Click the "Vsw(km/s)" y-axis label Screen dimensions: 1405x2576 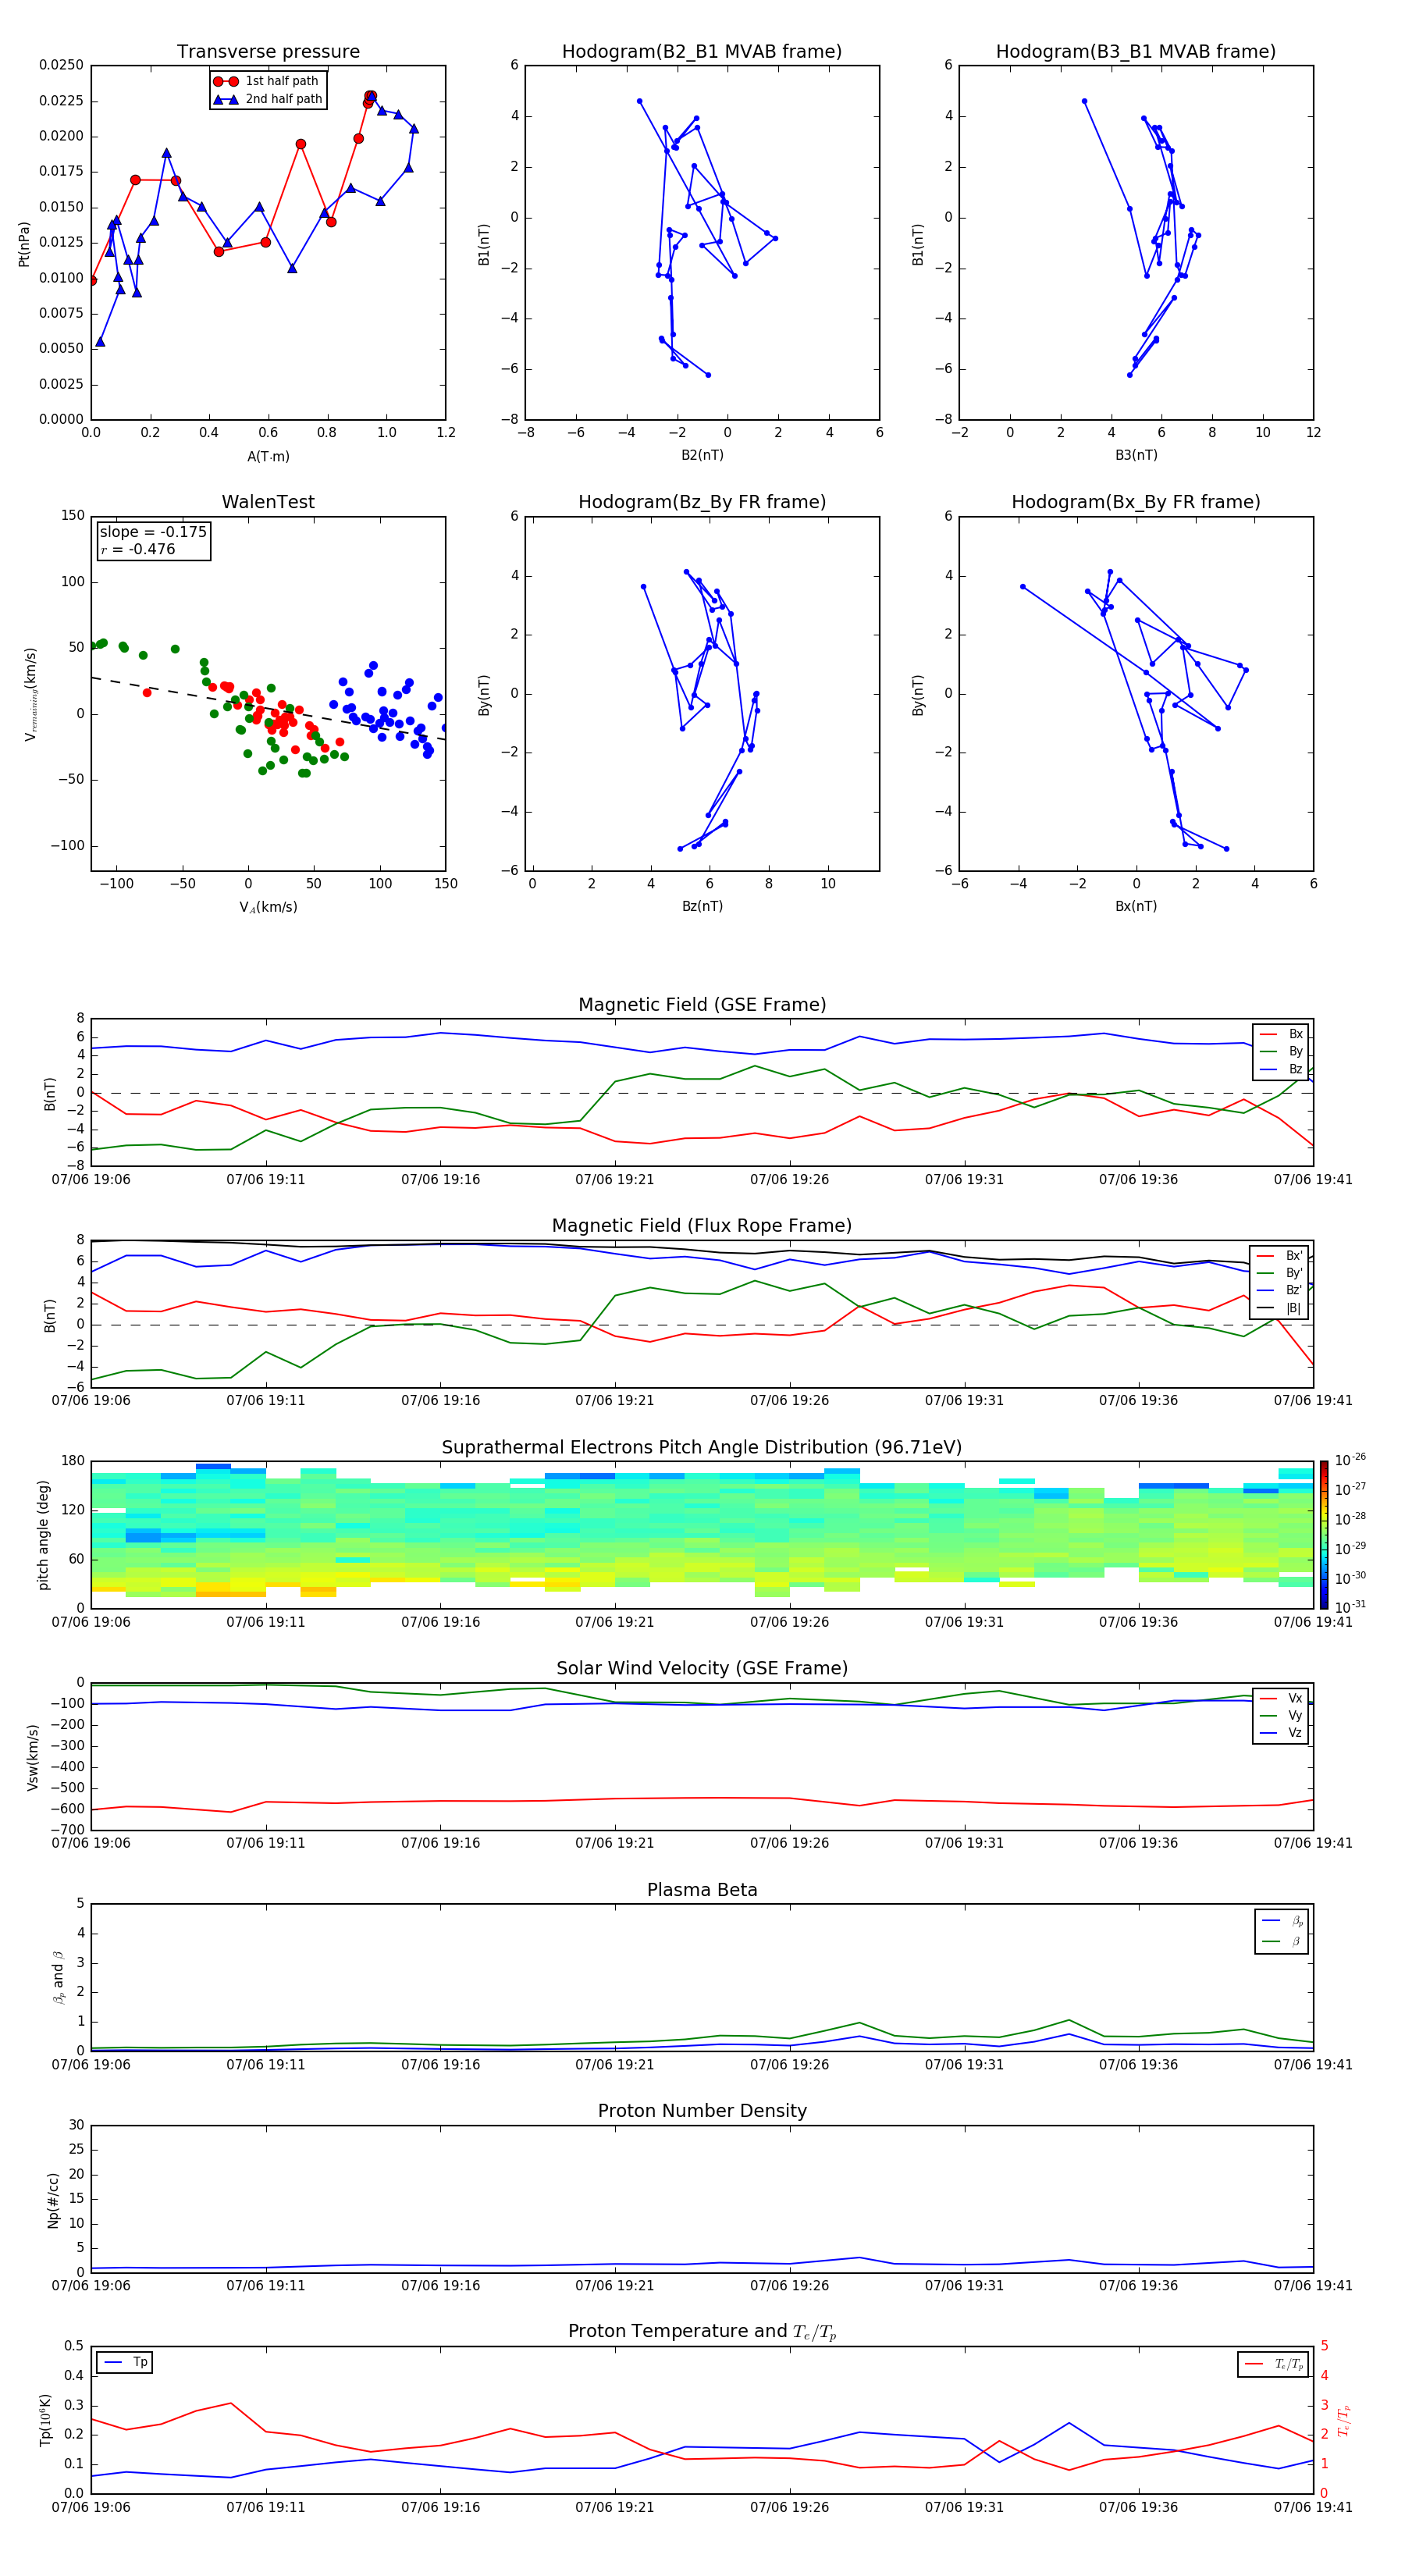click(32, 1757)
